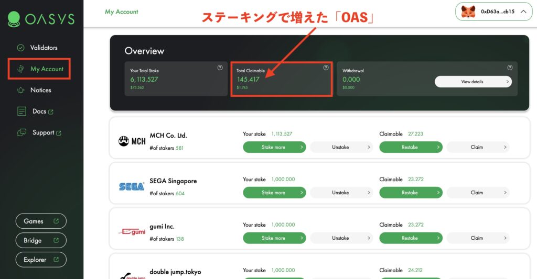This screenshot has height=279, width=537.
Task: Click the Oasys logo in the sidebar
Action: [41, 19]
